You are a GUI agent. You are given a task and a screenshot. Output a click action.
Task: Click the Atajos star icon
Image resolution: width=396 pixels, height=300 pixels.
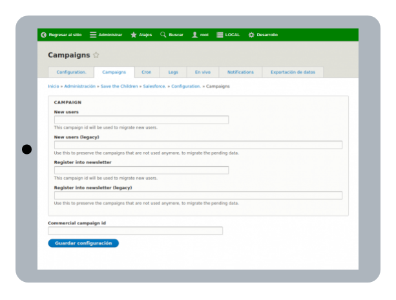[x=134, y=35]
